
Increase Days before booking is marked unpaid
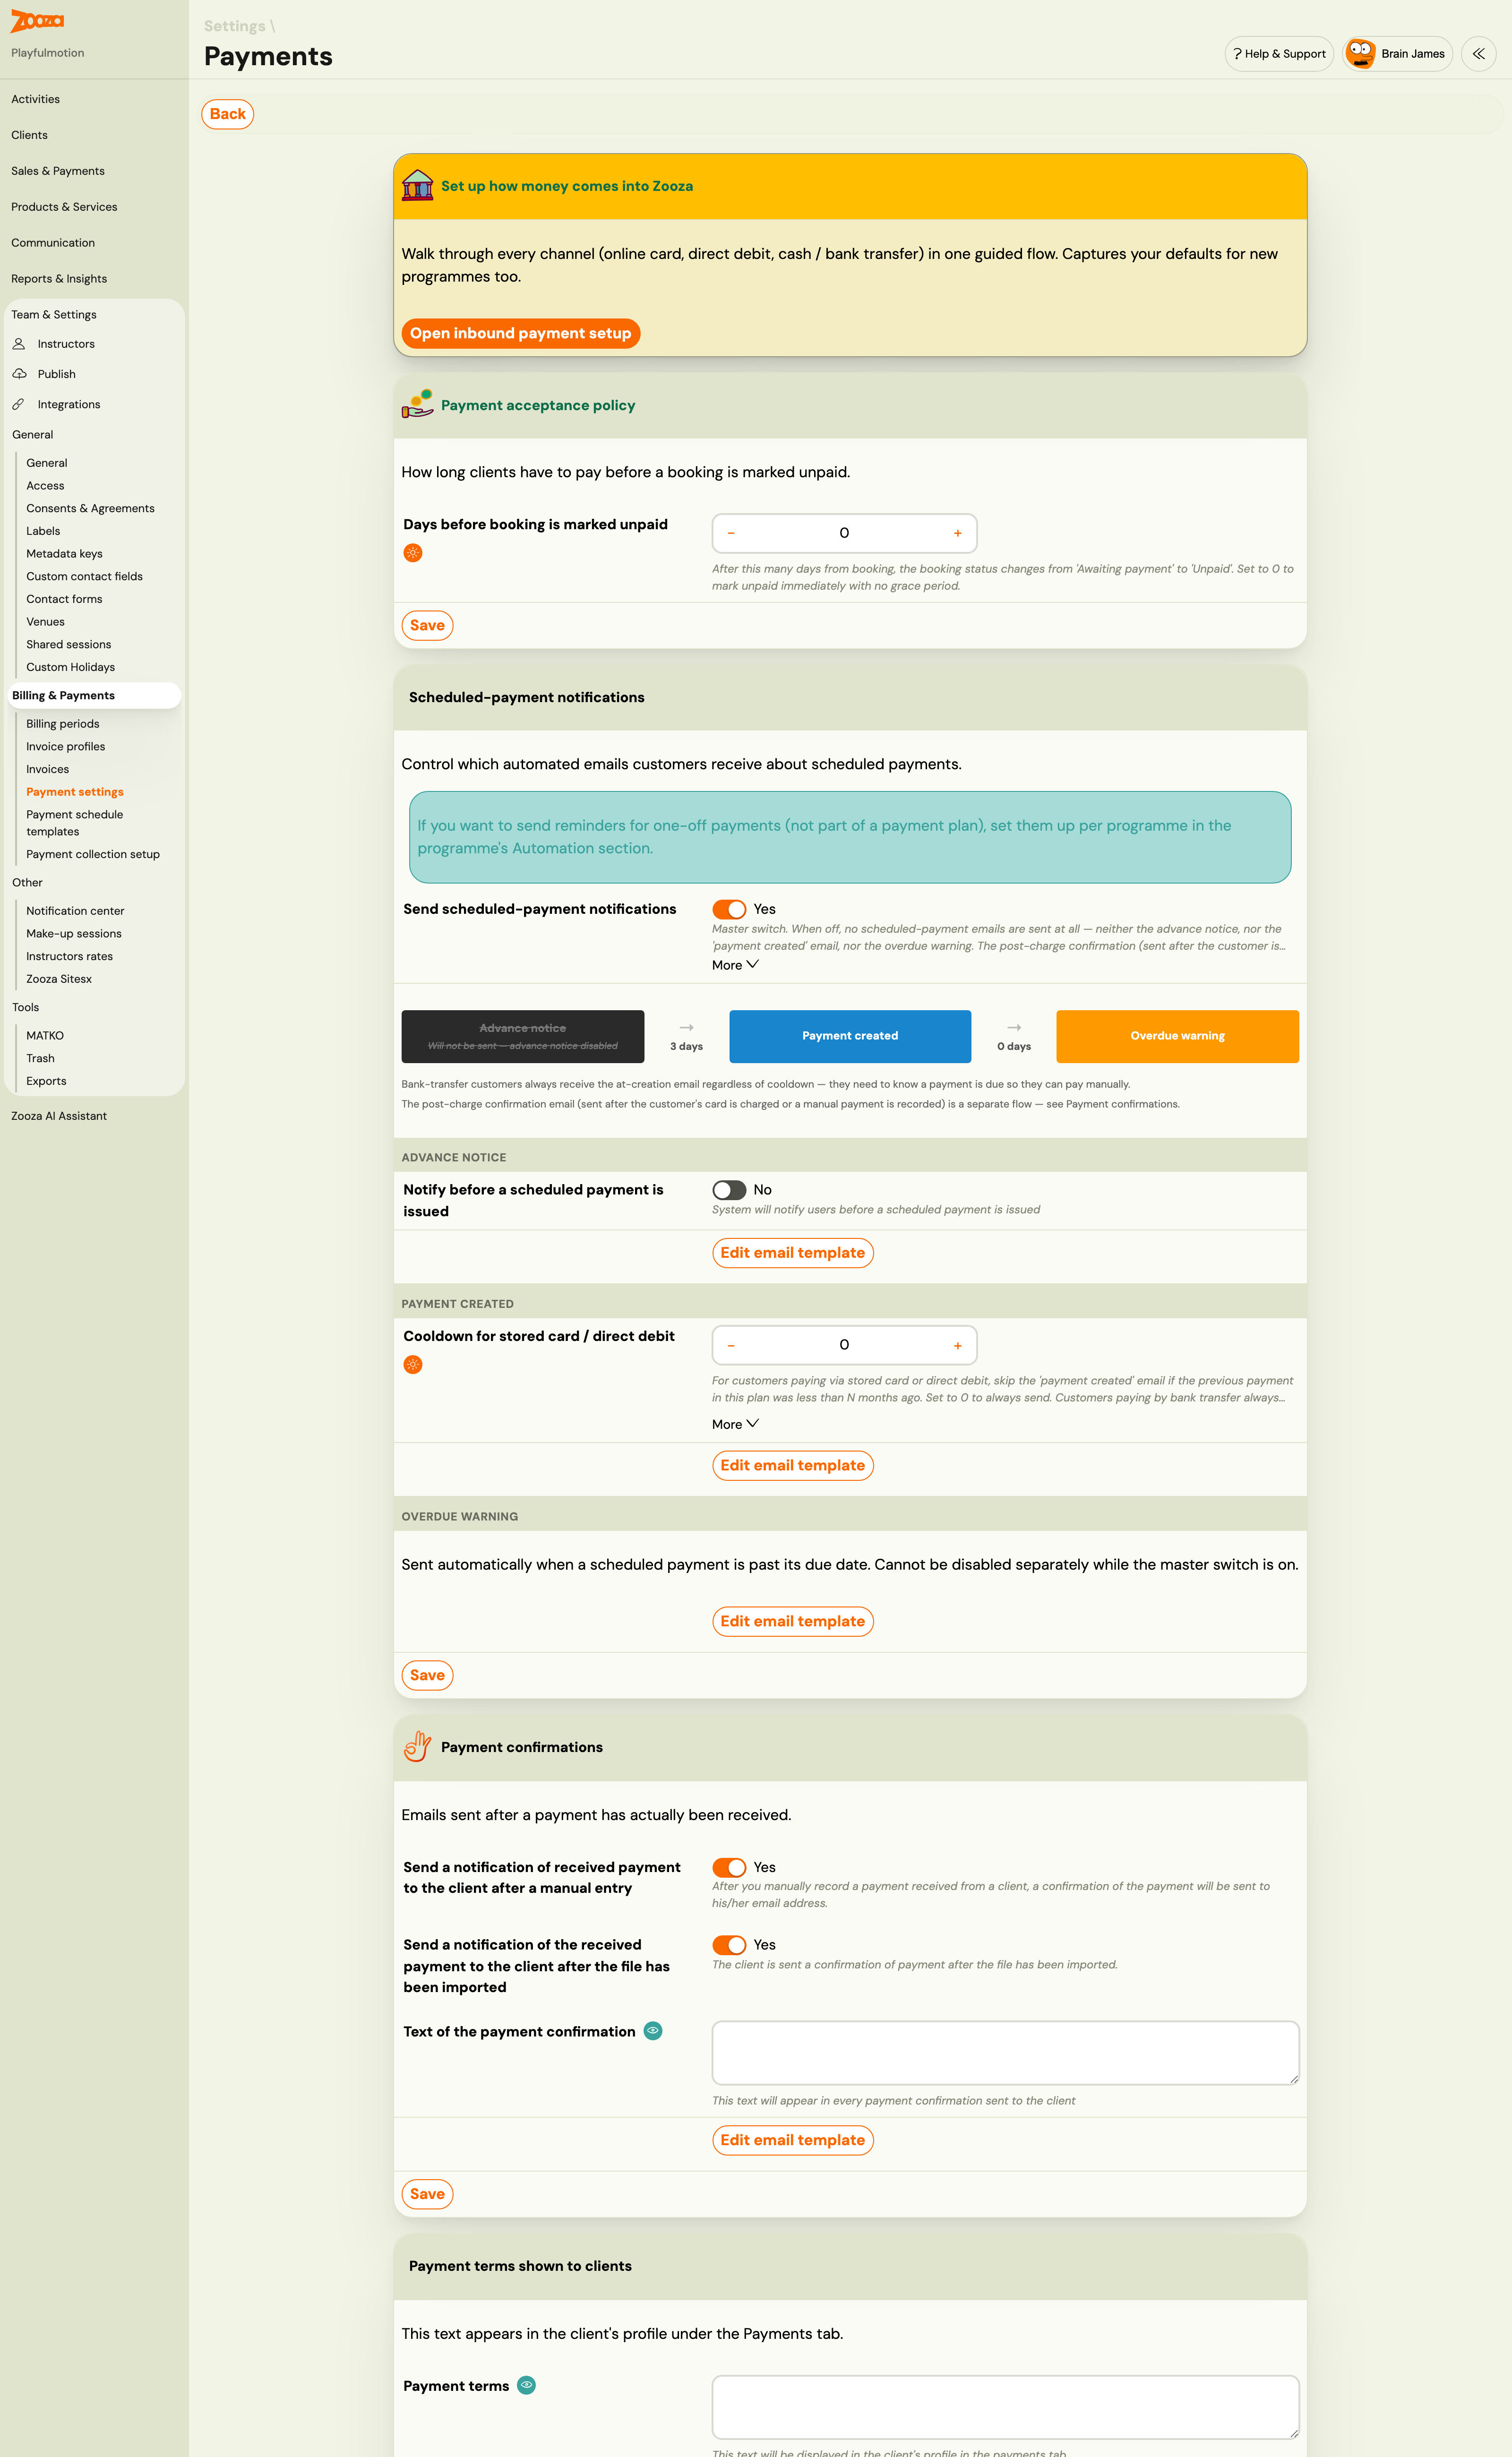(958, 533)
